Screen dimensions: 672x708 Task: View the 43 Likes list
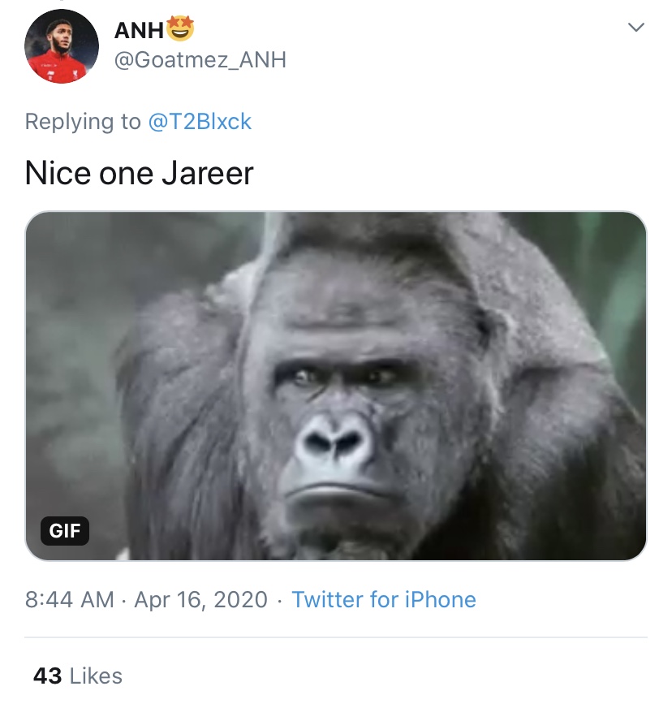point(78,676)
